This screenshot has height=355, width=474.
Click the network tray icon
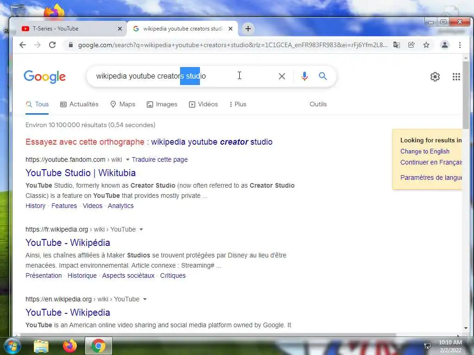(427, 346)
